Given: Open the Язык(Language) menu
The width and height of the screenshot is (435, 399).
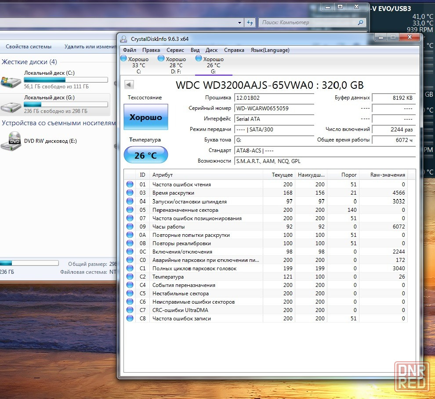Looking at the screenshot, I should pyautogui.click(x=270, y=50).
